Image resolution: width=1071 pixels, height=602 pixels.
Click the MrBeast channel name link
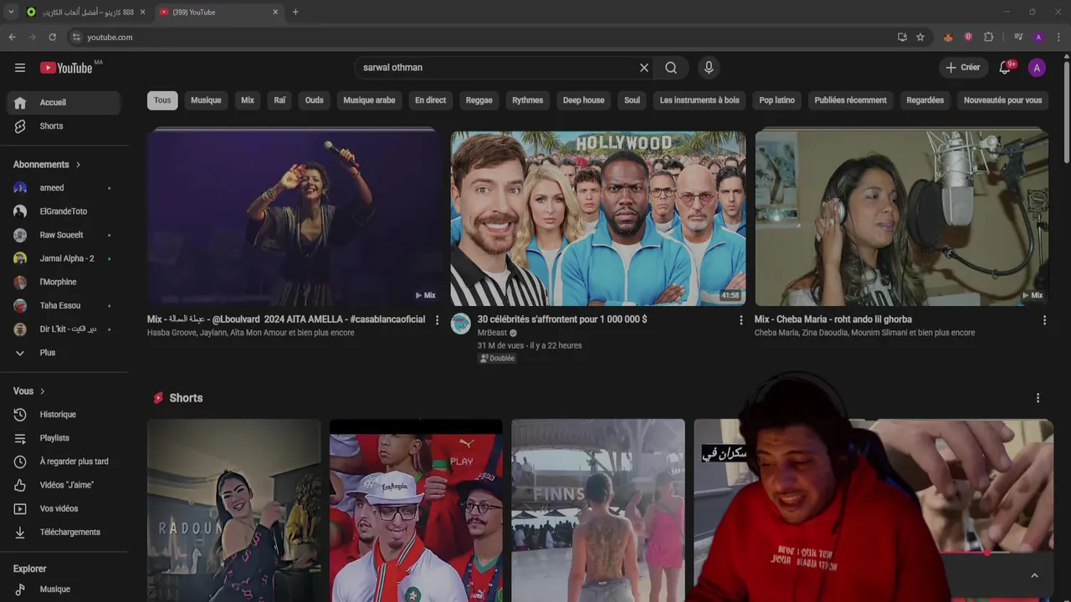point(492,333)
